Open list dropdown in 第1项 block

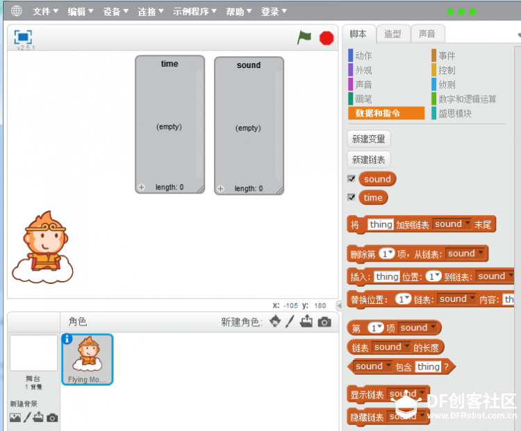[x=417, y=328]
